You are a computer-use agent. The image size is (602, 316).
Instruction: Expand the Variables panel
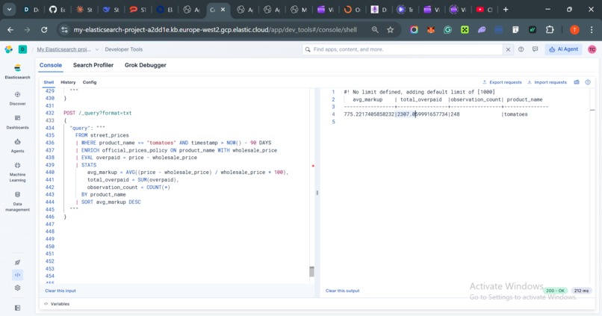point(57,304)
